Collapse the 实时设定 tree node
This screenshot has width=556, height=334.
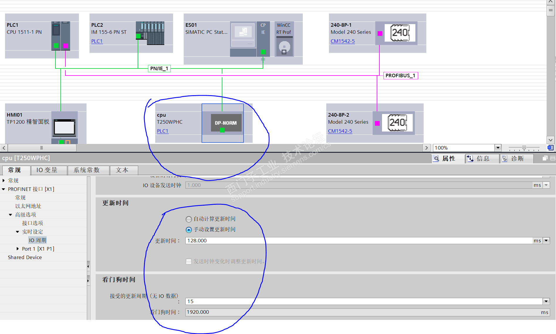18,232
